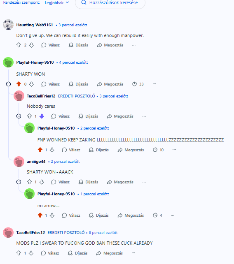234x264 pixels.
Task: Open ellipsis menu on "SHARTY WON~AAACK" comment
Action: click(x=144, y=182)
